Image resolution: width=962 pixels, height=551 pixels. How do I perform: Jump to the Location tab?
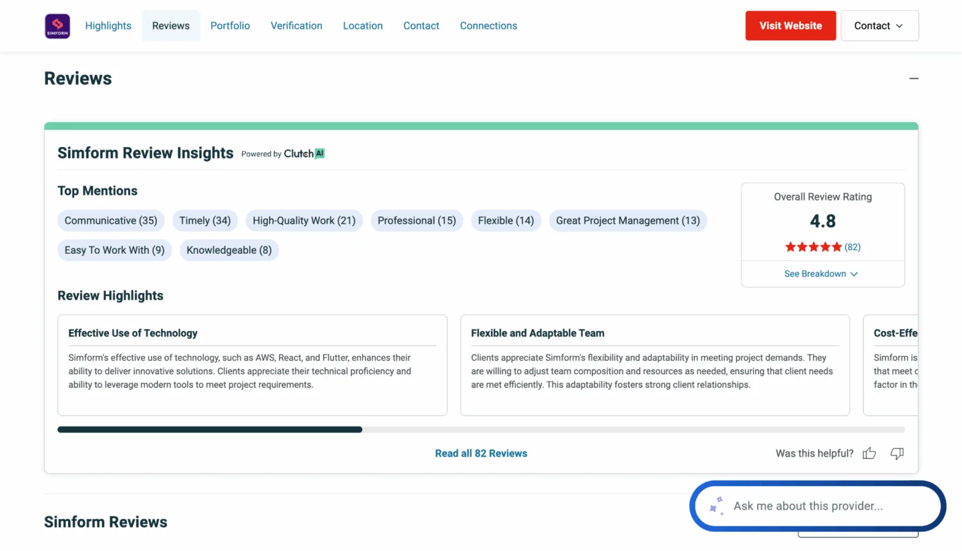coord(363,25)
